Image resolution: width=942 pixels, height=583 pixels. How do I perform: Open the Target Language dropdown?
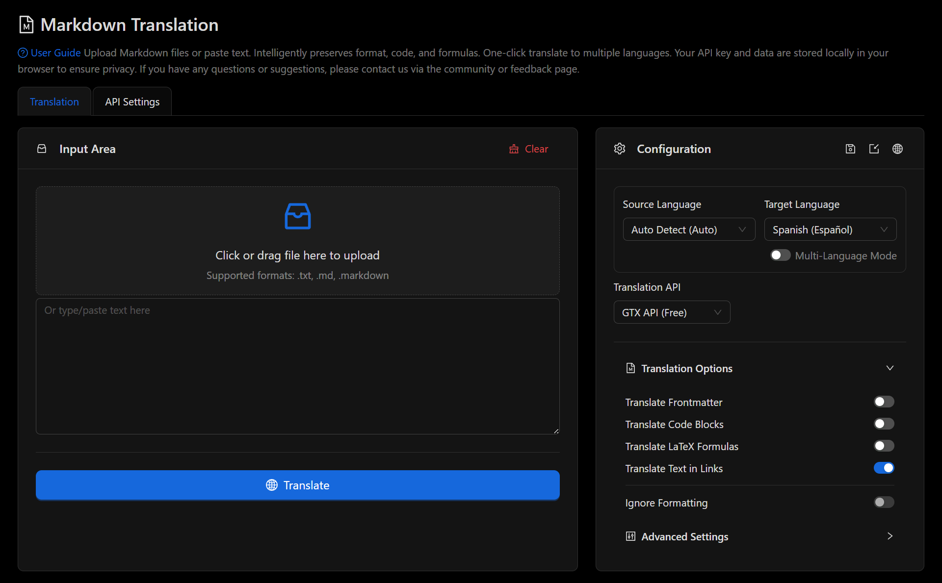pos(830,229)
